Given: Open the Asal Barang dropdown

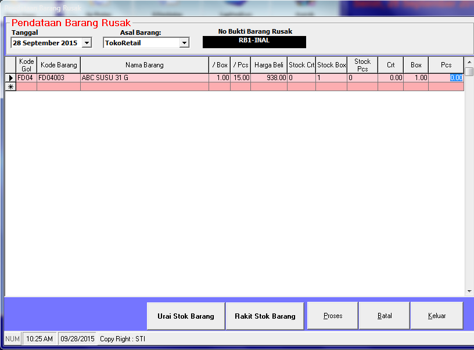Looking at the screenshot, I should pyautogui.click(x=184, y=42).
